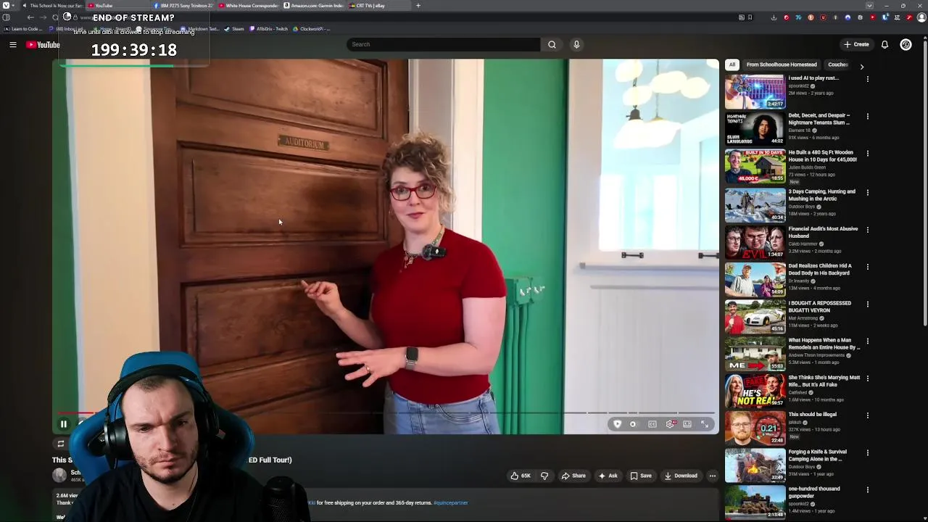
Task: Select the All filter chip
Action: click(732, 65)
